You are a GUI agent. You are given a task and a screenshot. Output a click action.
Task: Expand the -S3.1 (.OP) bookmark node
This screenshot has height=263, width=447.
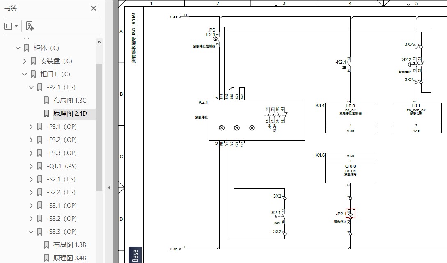(31, 205)
